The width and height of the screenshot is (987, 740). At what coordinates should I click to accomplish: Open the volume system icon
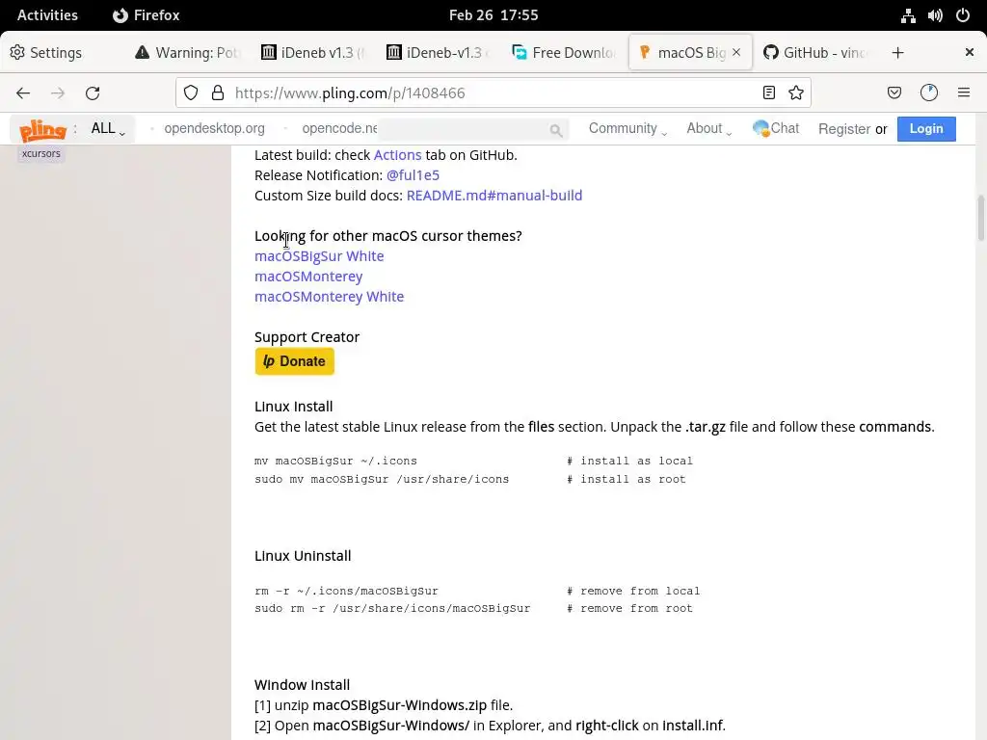pyautogui.click(x=935, y=15)
